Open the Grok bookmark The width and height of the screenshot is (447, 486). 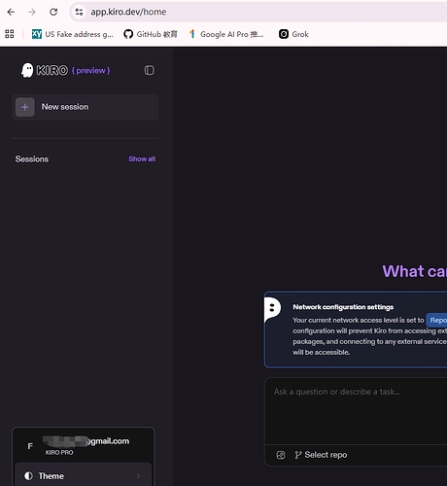point(293,34)
